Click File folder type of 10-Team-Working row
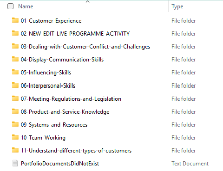Viewport: 223px width, 171px height. tap(184, 138)
